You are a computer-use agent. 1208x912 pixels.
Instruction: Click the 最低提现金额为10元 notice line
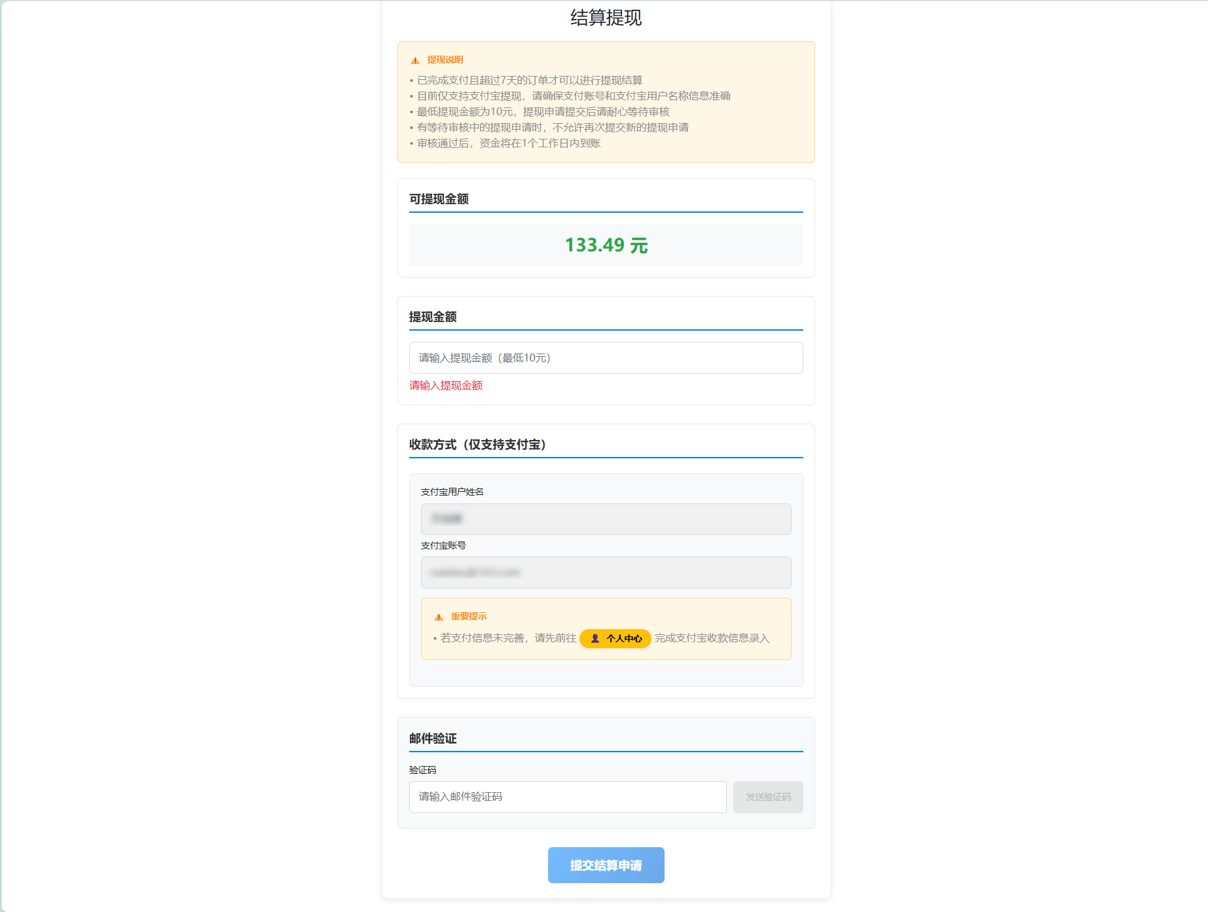click(x=543, y=112)
